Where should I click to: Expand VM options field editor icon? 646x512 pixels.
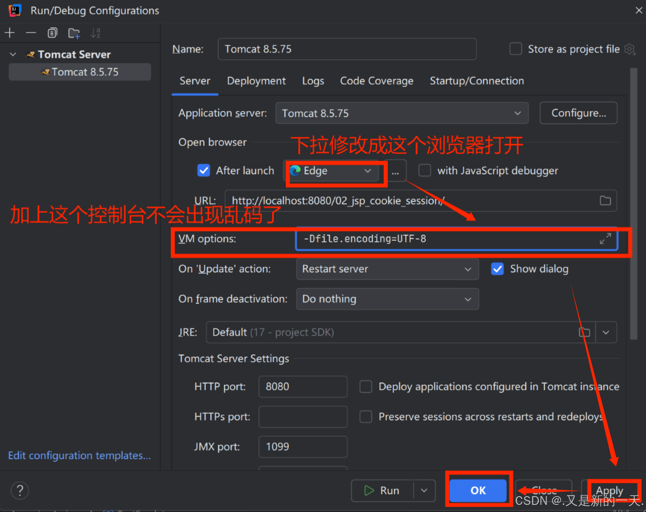(x=605, y=238)
